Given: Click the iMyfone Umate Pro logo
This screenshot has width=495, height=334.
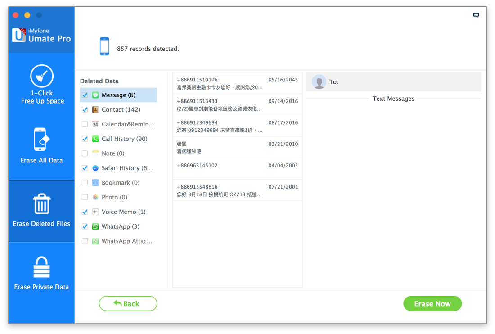Looking at the screenshot, I should tap(41, 35).
